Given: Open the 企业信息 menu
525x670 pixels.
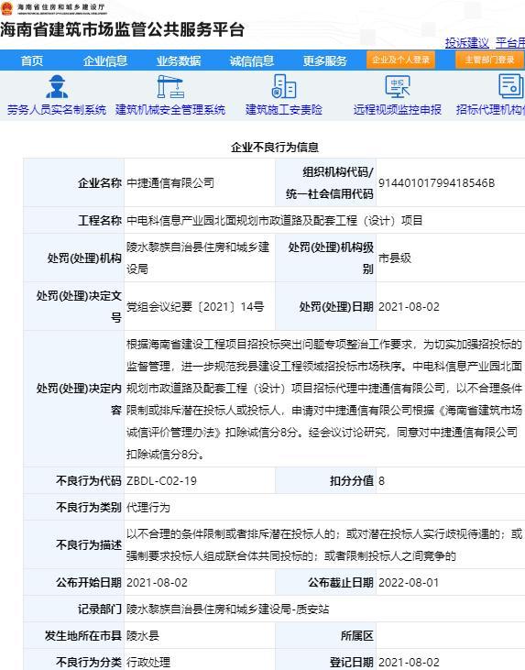Looking at the screenshot, I should coord(105,60).
